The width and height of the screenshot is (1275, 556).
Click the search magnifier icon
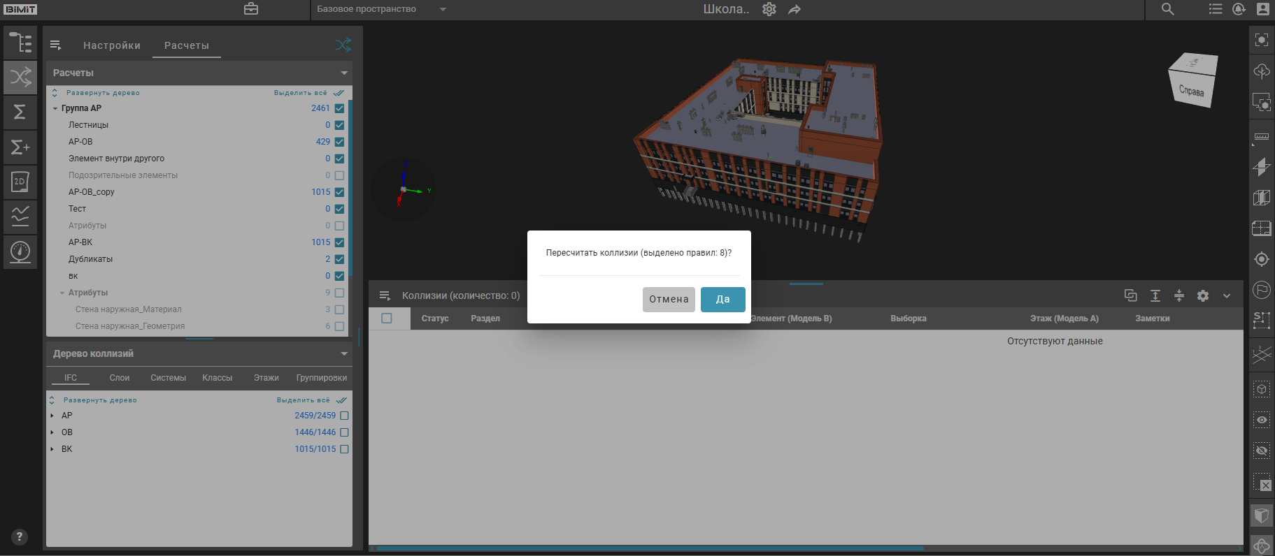1167,9
